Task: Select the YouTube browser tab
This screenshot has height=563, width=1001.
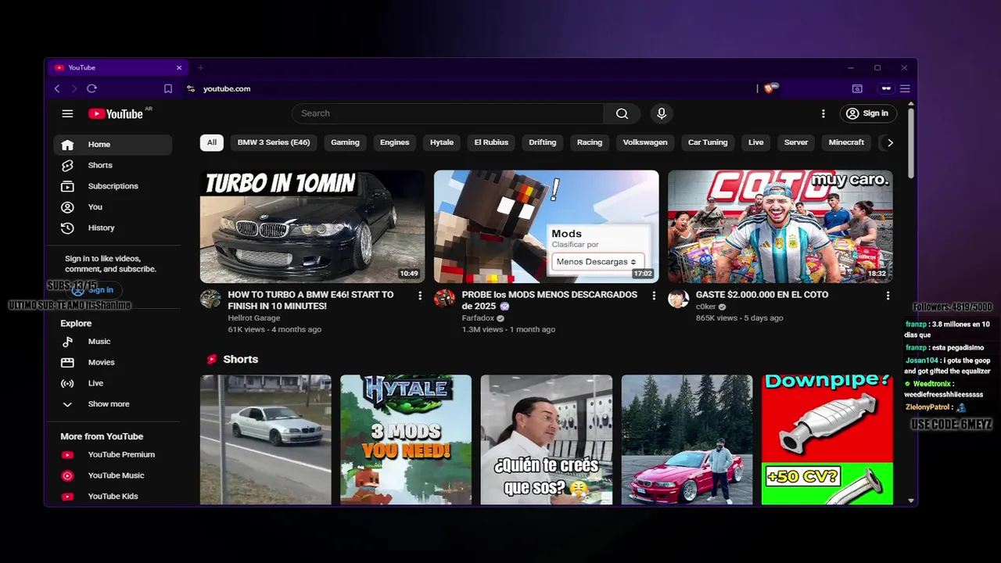Action: coord(118,68)
